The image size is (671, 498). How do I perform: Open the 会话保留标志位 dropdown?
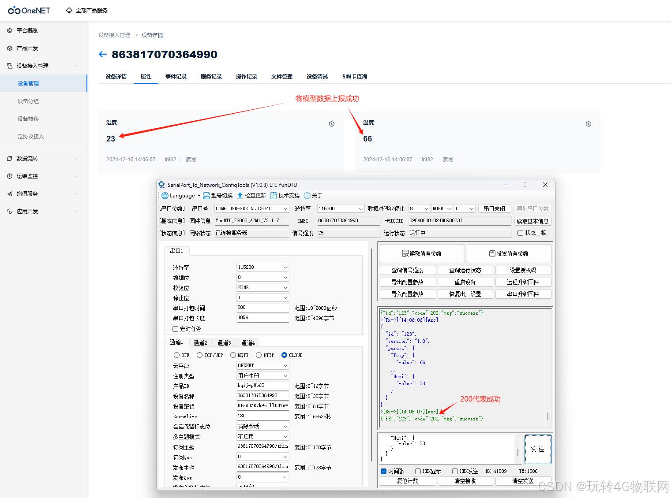(x=262, y=426)
